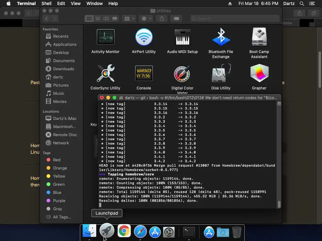322x241 pixels.
Task: Open AirPort Utility app icon
Action: 144,37
